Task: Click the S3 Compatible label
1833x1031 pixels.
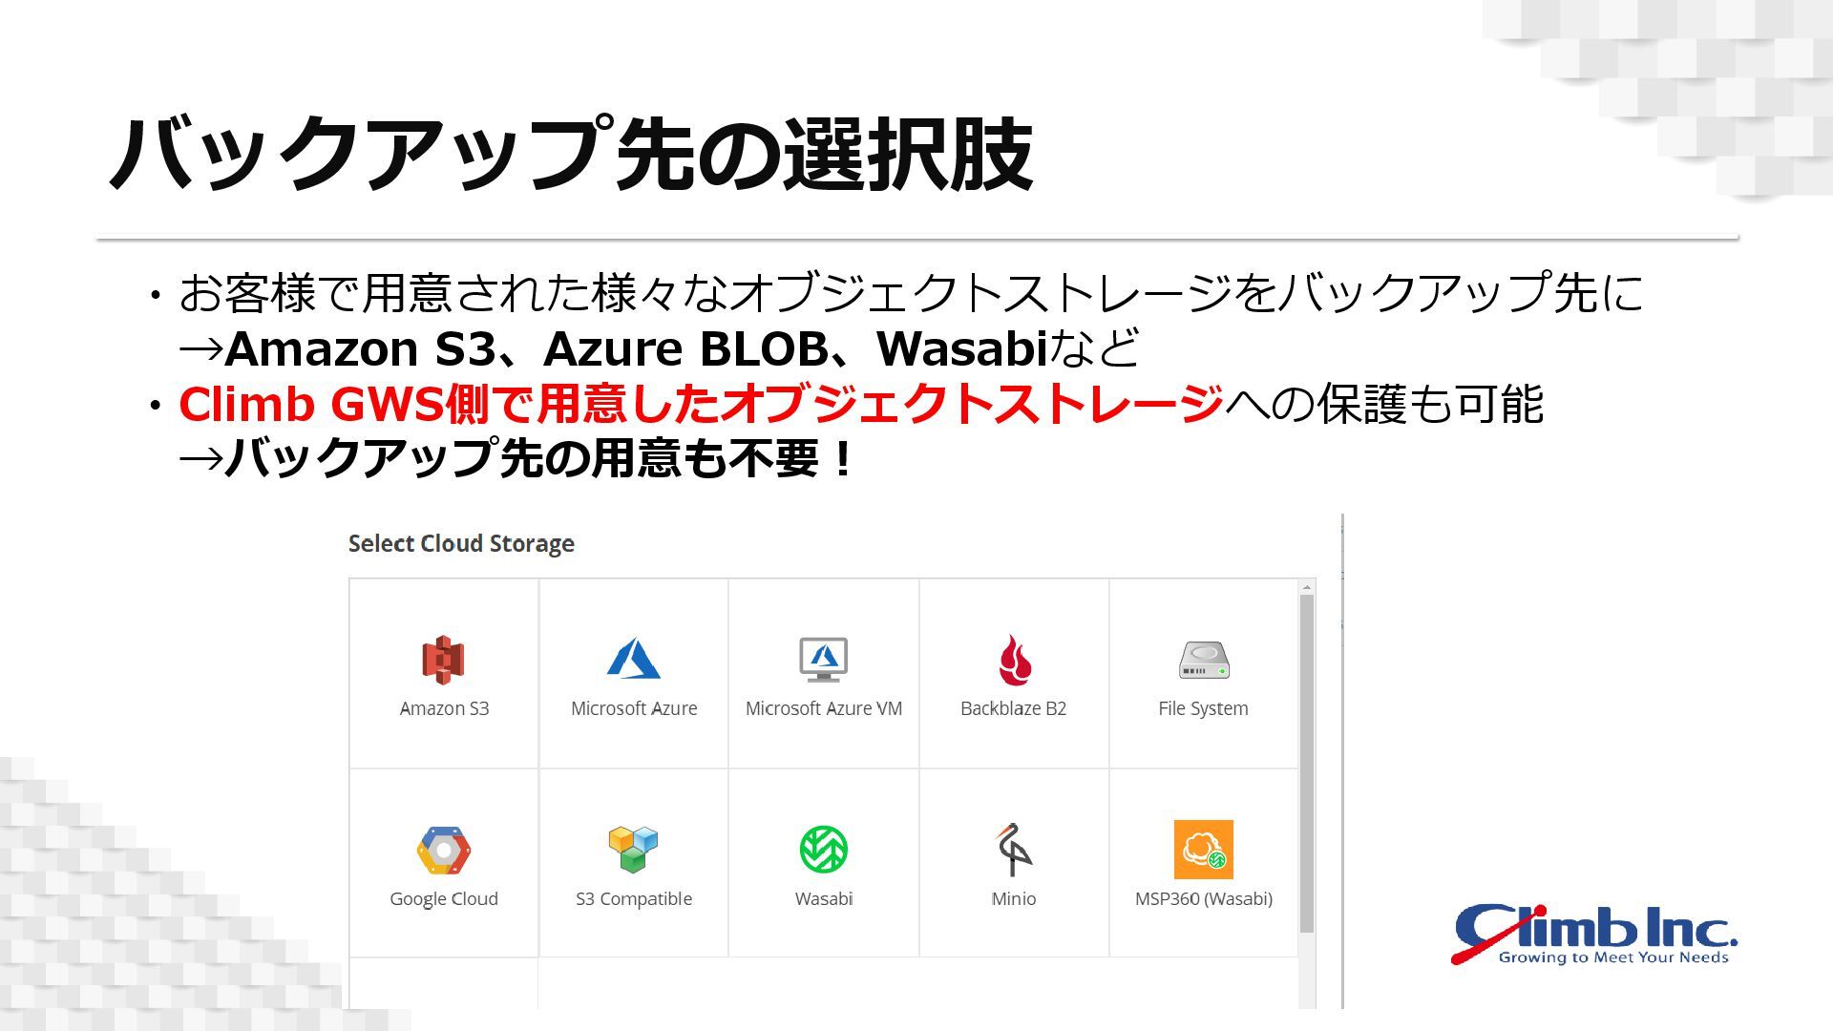Action: coord(634,899)
